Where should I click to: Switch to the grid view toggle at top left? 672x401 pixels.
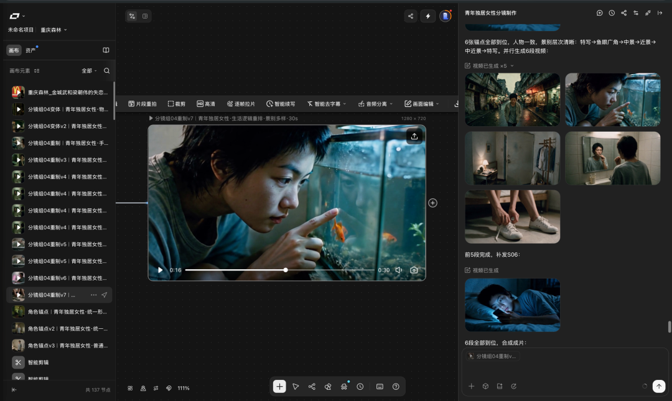pyautogui.click(x=145, y=16)
